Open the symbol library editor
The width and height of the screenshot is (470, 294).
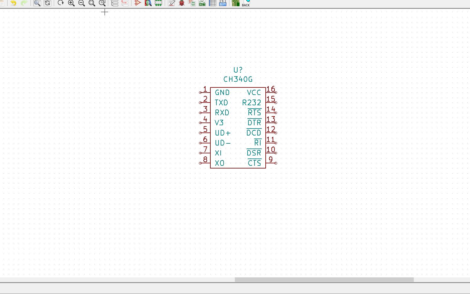point(138,3)
